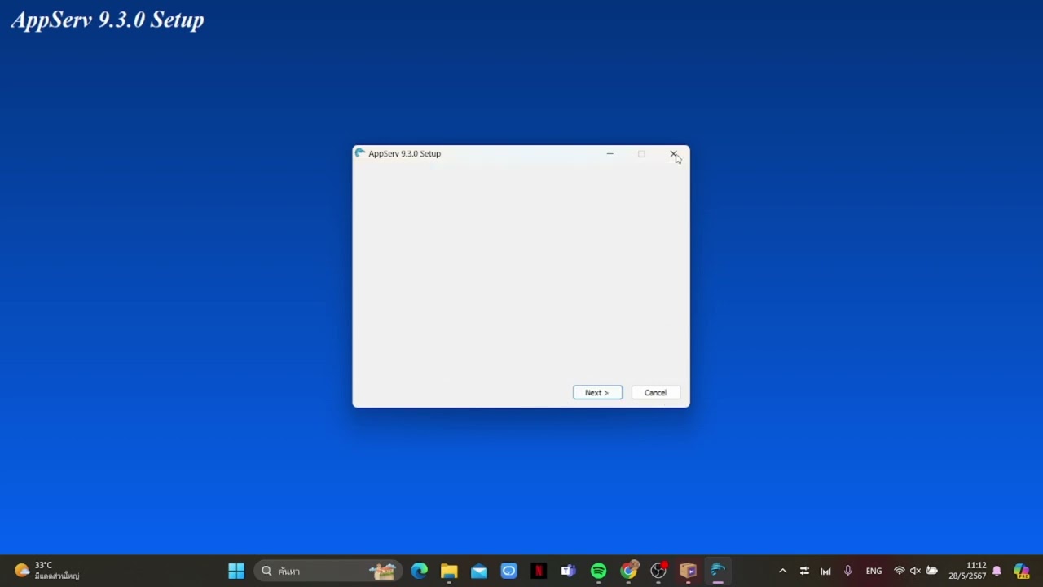The height and width of the screenshot is (587, 1043).
Task: Minimize the AppServ Setup dialog
Action: pos(610,154)
